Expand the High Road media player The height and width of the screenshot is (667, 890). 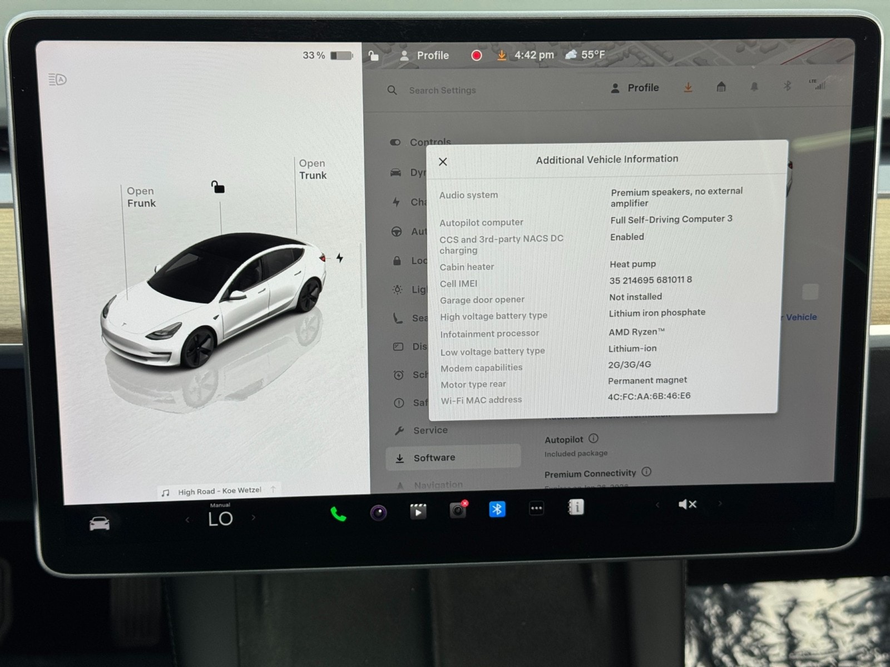[220, 491]
